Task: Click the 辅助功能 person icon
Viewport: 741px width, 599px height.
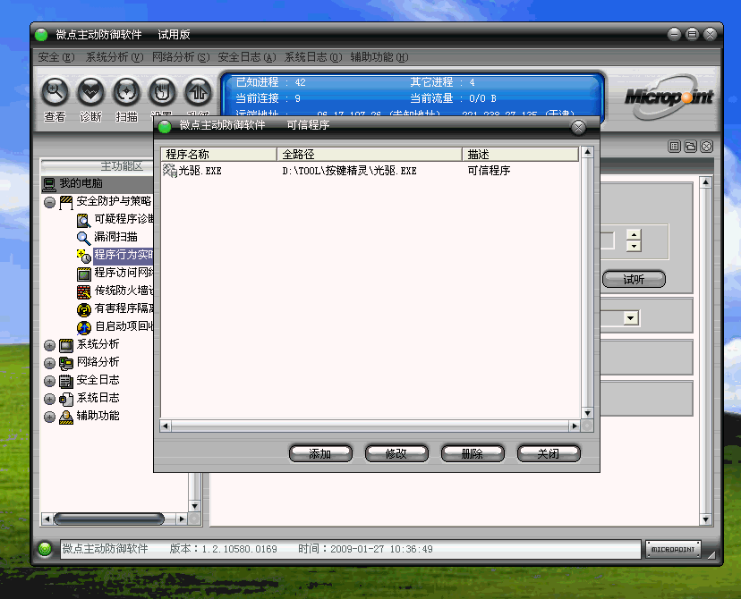Action: (x=66, y=417)
